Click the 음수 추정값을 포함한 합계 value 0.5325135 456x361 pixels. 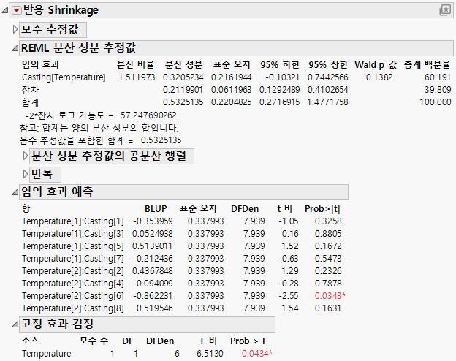(x=161, y=140)
